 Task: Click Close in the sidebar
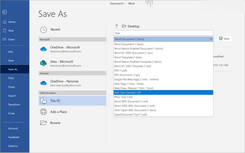(15, 113)
